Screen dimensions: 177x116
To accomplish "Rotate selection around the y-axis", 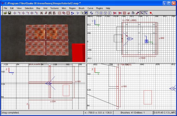I will point(28,13).
